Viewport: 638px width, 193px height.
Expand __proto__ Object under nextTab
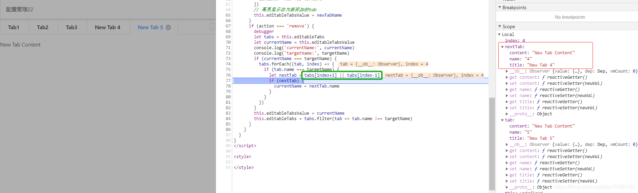[x=507, y=114]
